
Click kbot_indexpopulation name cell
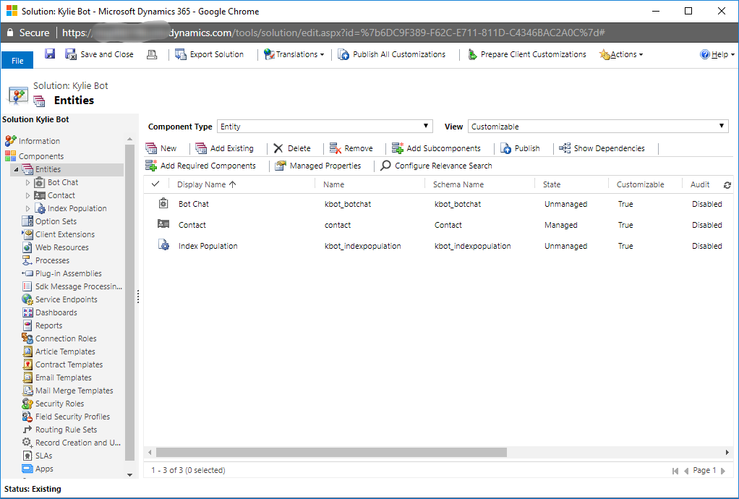pos(363,246)
